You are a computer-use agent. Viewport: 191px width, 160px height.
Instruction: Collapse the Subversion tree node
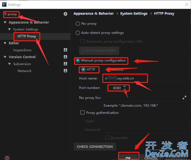9,64
